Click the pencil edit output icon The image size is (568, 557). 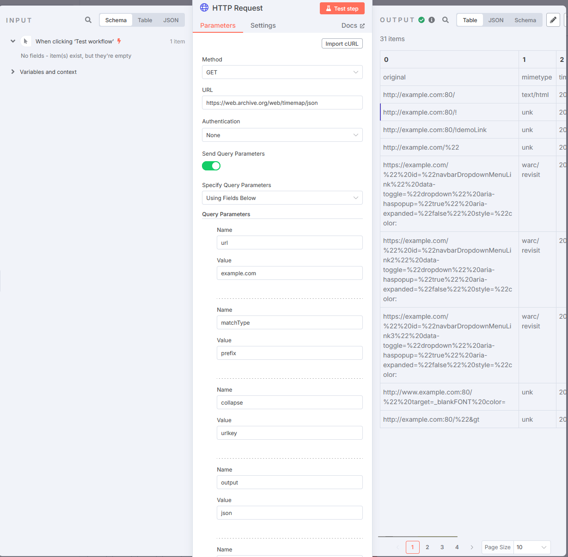(553, 20)
